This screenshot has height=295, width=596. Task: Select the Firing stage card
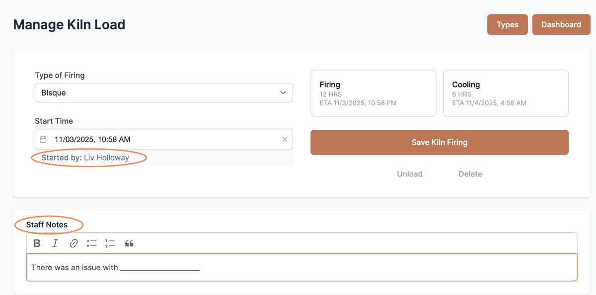tap(373, 93)
